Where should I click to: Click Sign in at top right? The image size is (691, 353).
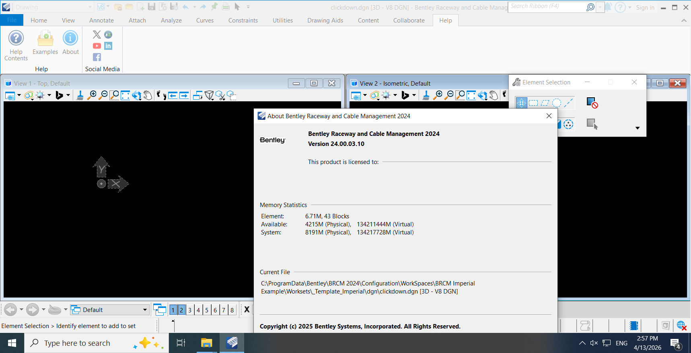[x=645, y=7]
